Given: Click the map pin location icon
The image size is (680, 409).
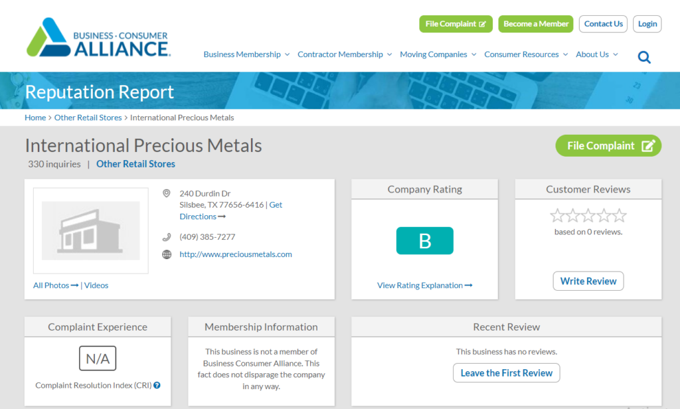Looking at the screenshot, I should tap(167, 193).
